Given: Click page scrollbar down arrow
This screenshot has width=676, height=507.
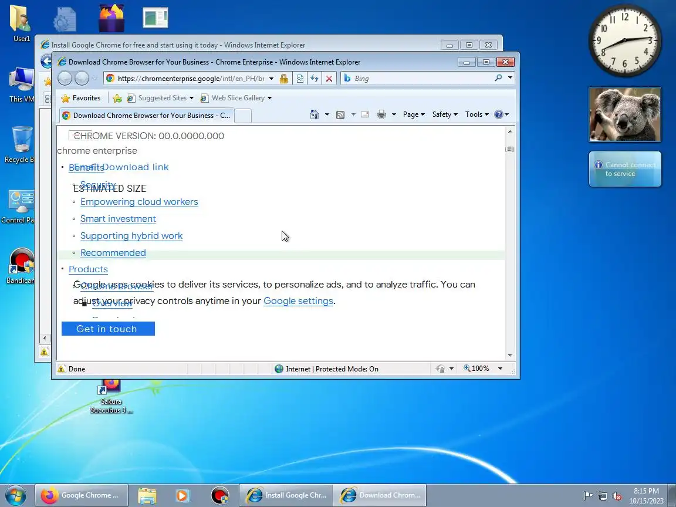Looking at the screenshot, I should point(510,355).
